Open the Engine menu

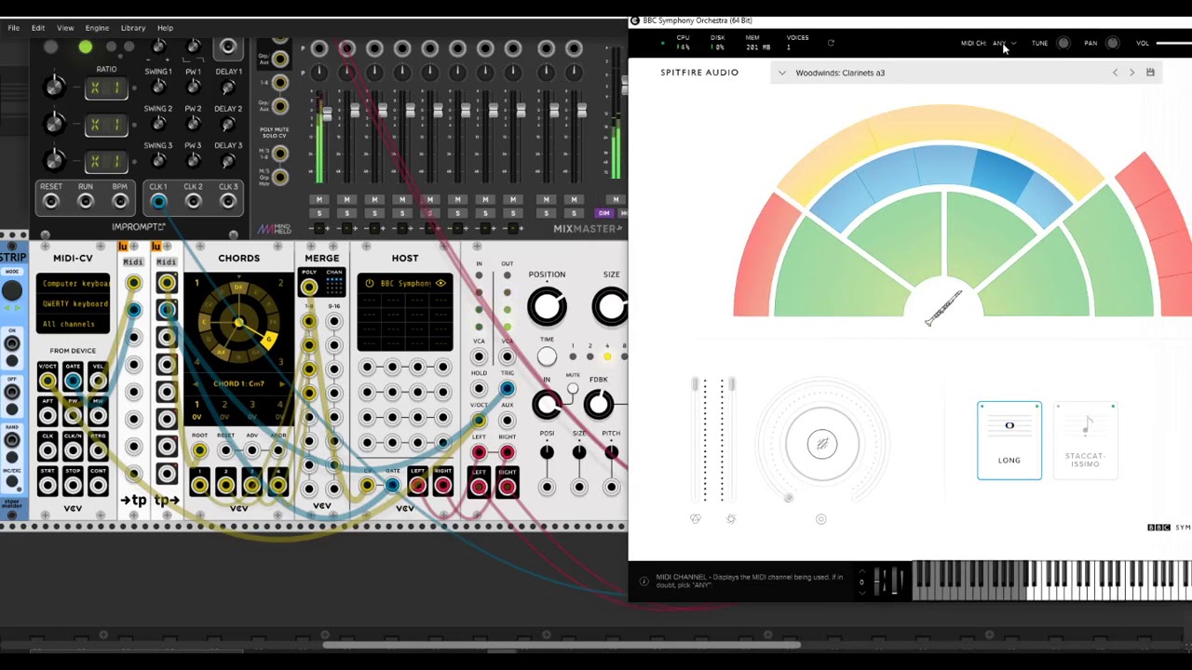[x=97, y=28]
